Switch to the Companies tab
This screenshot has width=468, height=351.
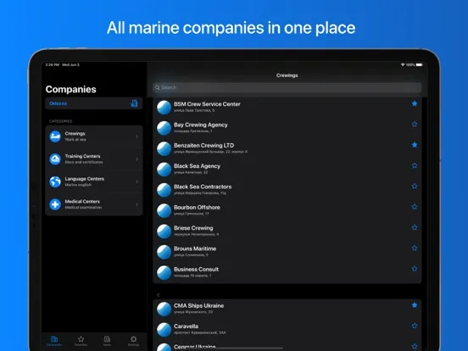click(54, 341)
